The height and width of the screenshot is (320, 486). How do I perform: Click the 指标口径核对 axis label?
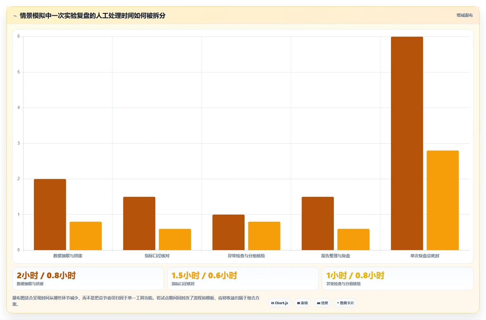pyautogui.click(x=157, y=256)
